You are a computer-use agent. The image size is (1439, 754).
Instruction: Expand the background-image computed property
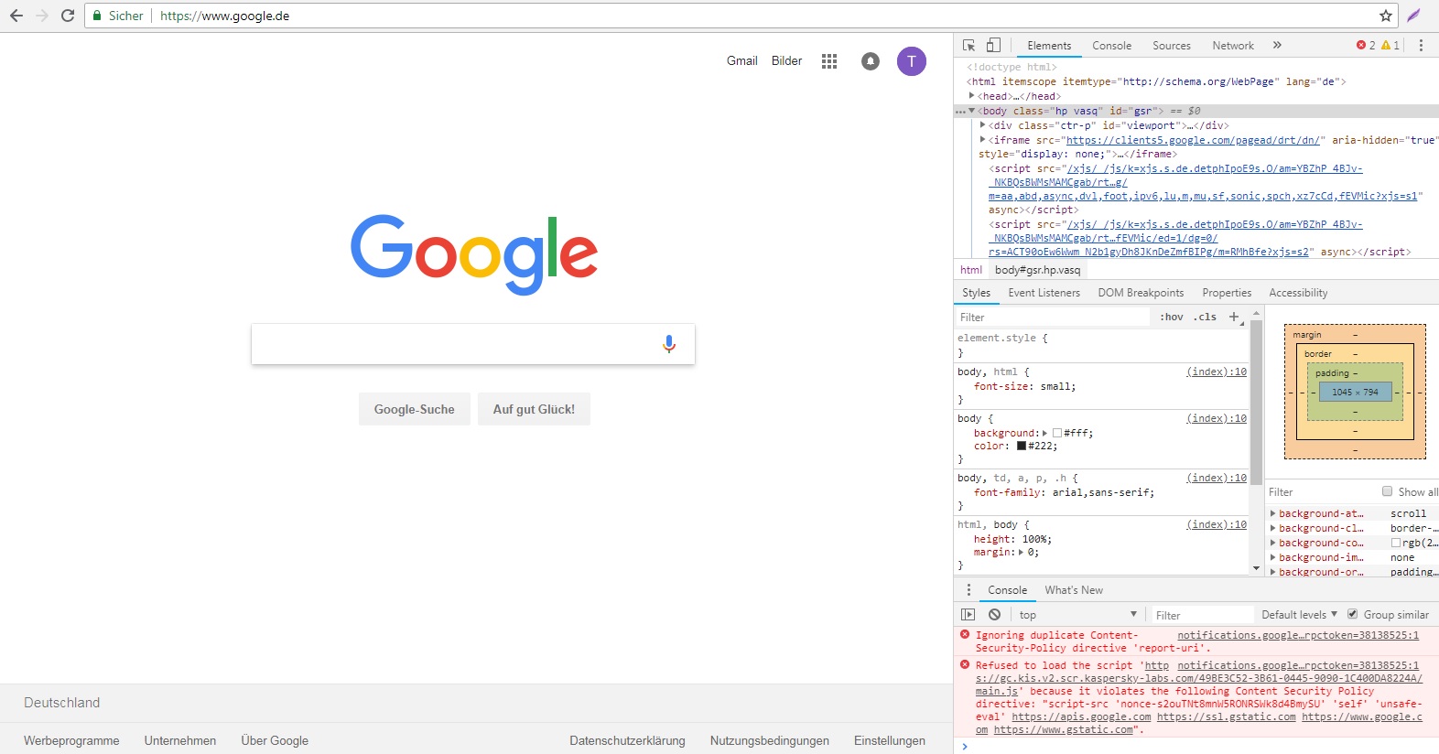pos(1273,557)
